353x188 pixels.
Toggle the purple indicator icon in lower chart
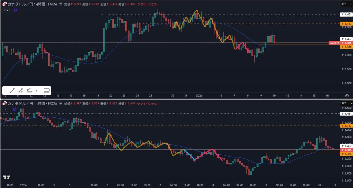tap(15, 109)
